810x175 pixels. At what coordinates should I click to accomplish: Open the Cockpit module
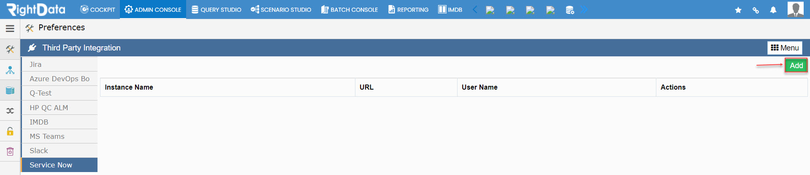pyautogui.click(x=98, y=9)
